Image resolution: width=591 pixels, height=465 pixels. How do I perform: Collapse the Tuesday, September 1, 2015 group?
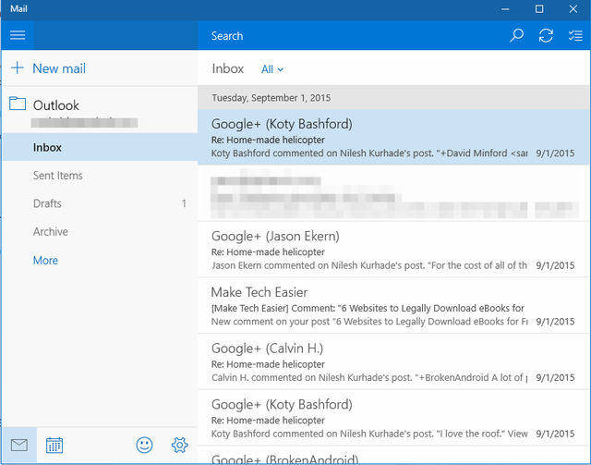tap(271, 97)
